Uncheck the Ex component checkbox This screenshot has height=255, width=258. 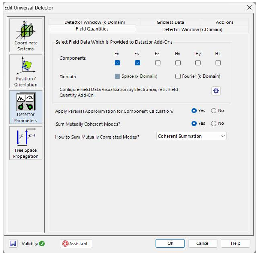coord(117,63)
